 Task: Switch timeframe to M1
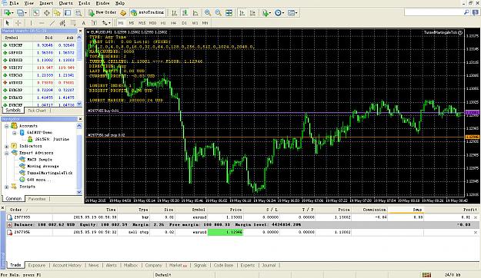tap(121, 23)
